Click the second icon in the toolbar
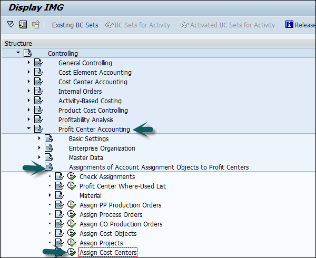 pos(23,25)
